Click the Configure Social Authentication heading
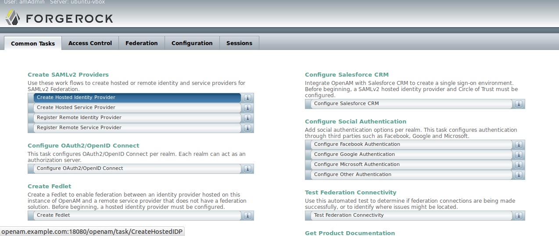 click(355, 122)
